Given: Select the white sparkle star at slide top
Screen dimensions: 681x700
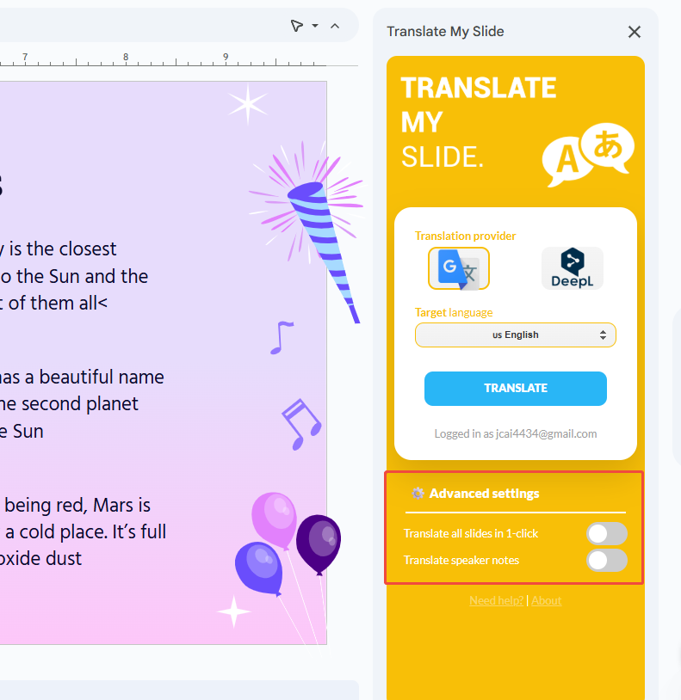Looking at the screenshot, I should pyautogui.click(x=247, y=104).
